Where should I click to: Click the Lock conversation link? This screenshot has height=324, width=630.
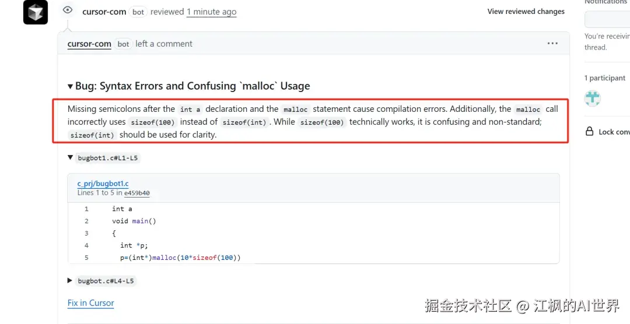(614, 132)
